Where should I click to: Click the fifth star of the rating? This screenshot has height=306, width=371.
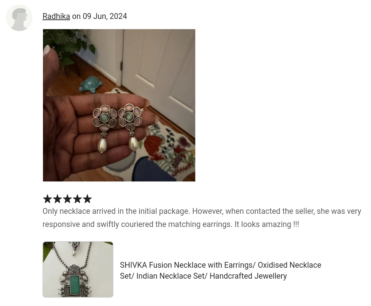[87, 199]
